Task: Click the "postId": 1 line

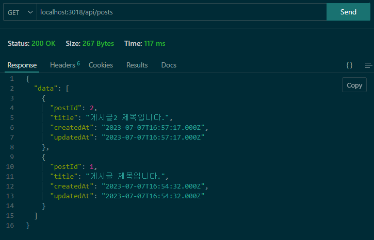Action: 73,167
